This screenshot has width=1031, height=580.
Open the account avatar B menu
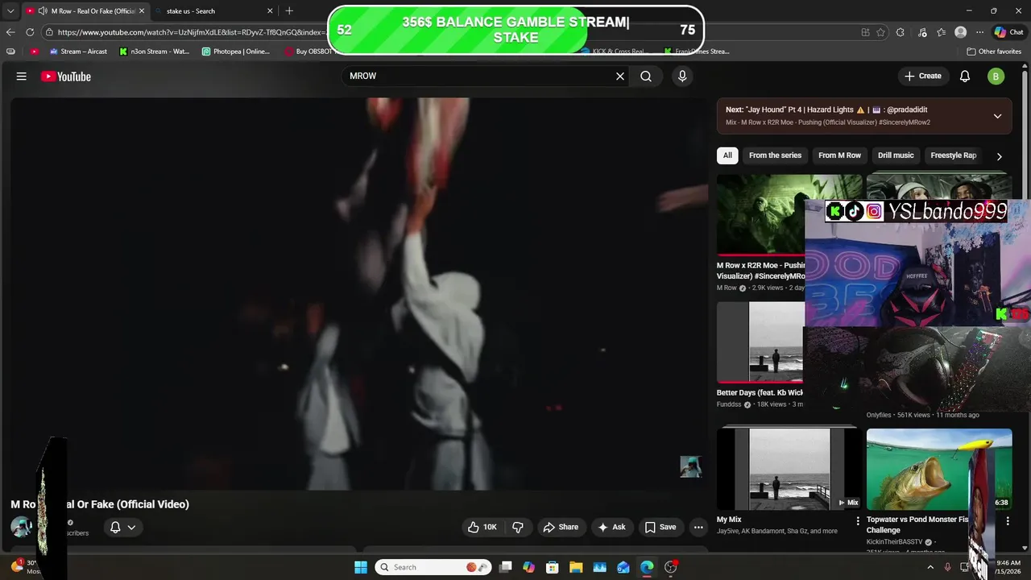[996, 77]
